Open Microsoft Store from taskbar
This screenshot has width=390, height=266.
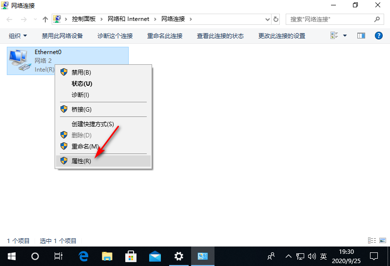point(131,256)
